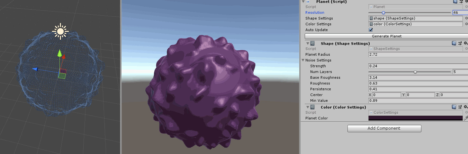Click the Resolution value field showing 46
The height and width of the screenshot is (154, 468).
[460, 12]
